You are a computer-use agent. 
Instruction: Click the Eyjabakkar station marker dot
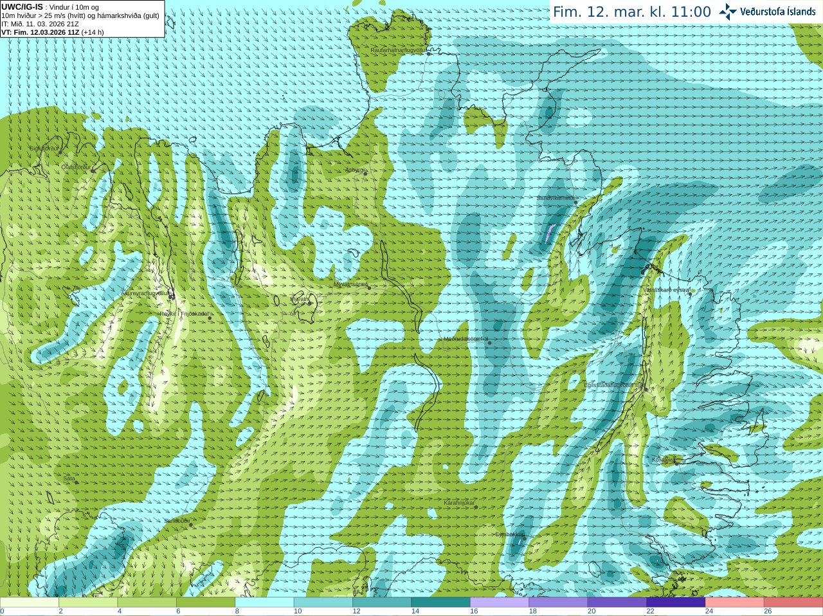point(524,538)
